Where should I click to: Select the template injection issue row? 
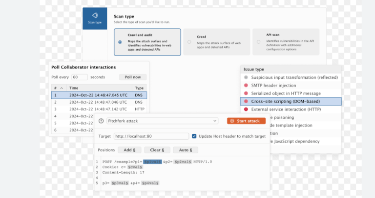click(x=306, y=126)
